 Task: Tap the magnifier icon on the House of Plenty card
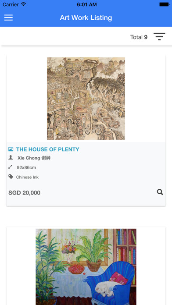(x=160, y=192)
